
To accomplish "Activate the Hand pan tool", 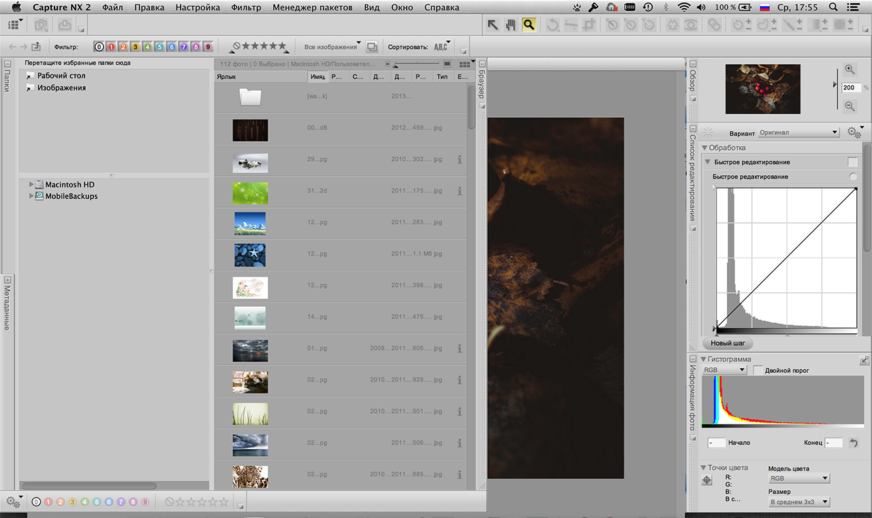I will click(510, 25).
